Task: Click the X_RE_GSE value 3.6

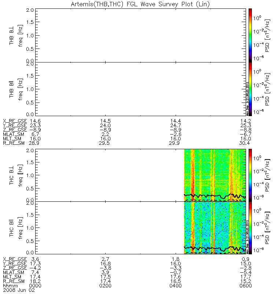Action: [x=35, y=259]
